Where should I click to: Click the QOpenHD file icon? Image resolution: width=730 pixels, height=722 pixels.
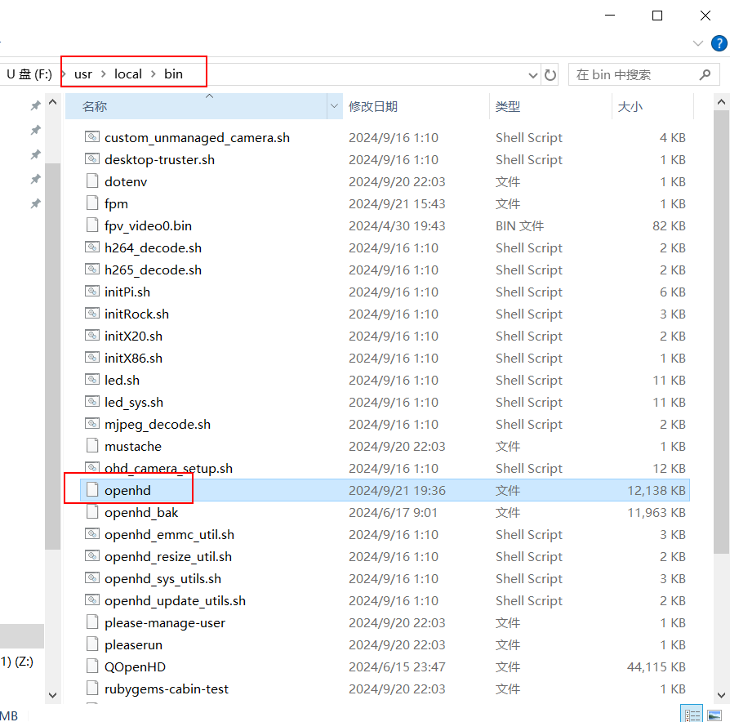[92, 666]
